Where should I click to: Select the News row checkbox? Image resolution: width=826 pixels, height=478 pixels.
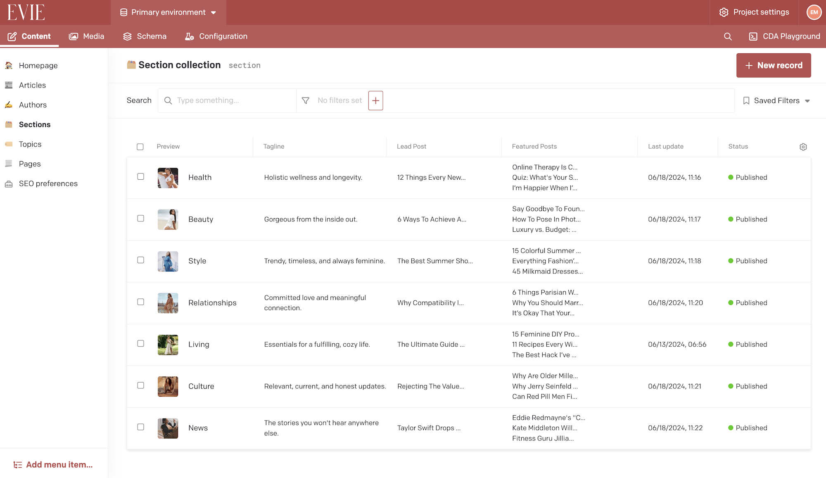[x=140, y=427]
